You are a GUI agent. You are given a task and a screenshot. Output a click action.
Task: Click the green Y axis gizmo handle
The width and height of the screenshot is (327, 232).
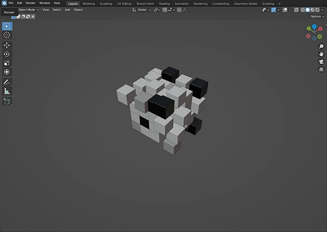(x=309, y=28)
